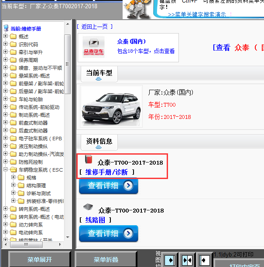Screen dimensions: 264x267
Task: Click the 后盘式制动器 folder icon
Action: (13, 131)
